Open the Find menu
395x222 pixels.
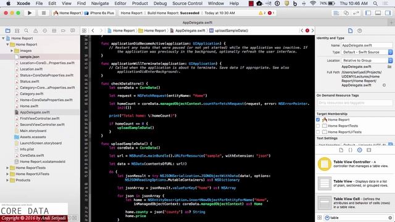[x=81, y=3]
